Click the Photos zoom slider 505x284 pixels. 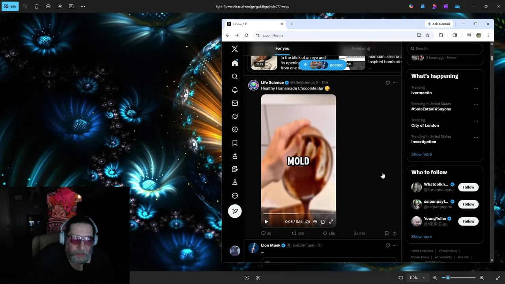pos(458,278)
